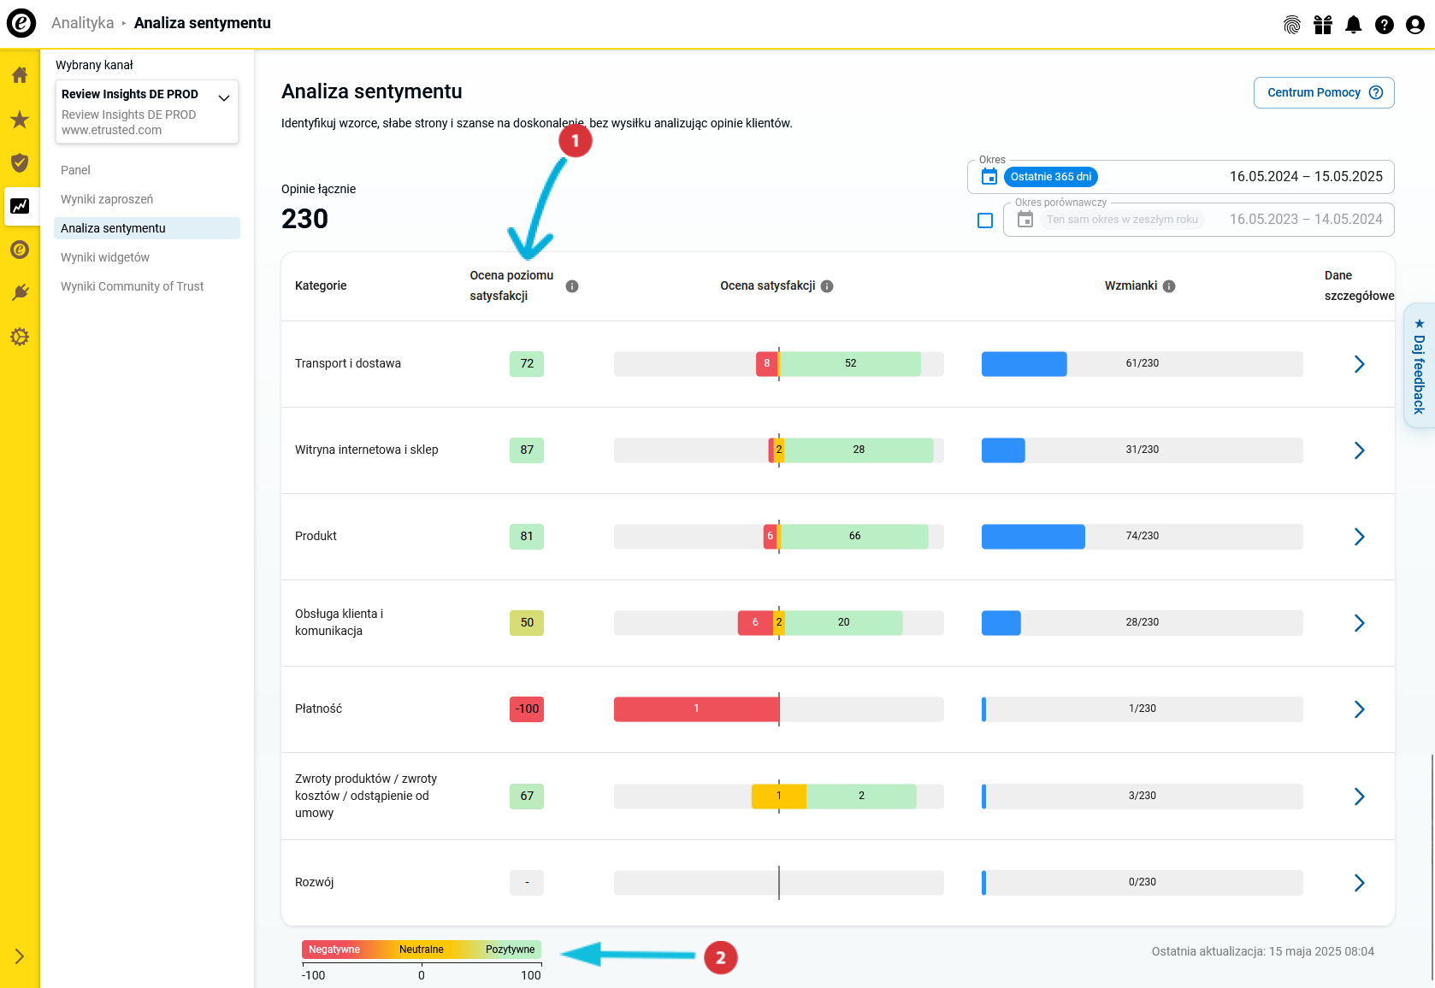Viewport: 1435px width, 988px height.
Task: Open the Daj feedback side tab
Action: click(x=1419, y=366)
